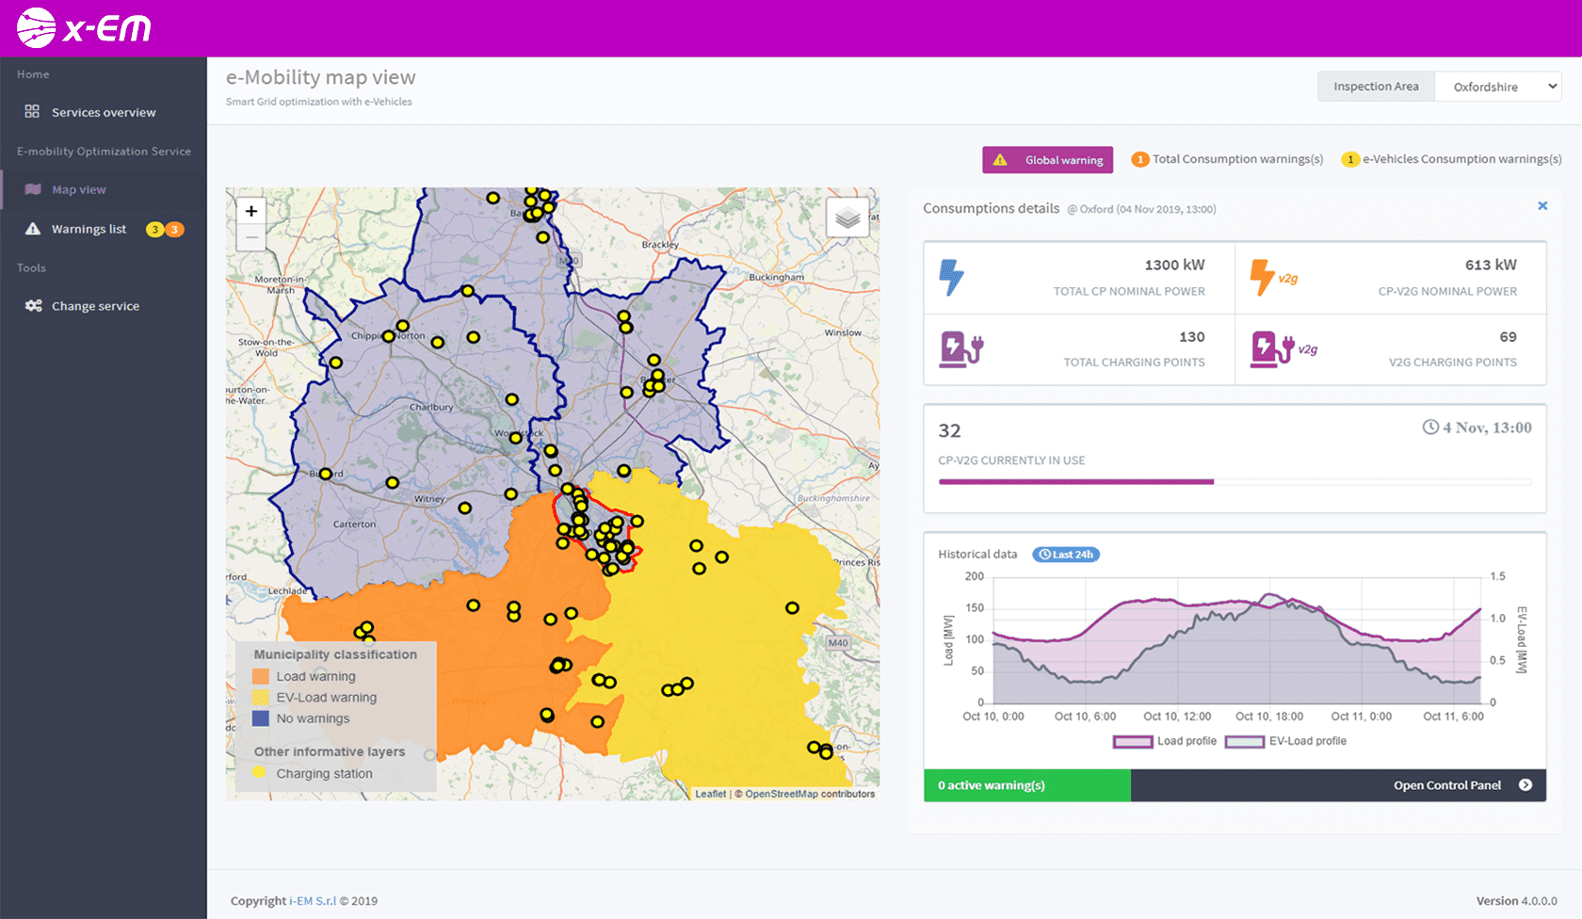Click the x-EM logo in header
Viewport: 1582px width, 919px height.
84,28
